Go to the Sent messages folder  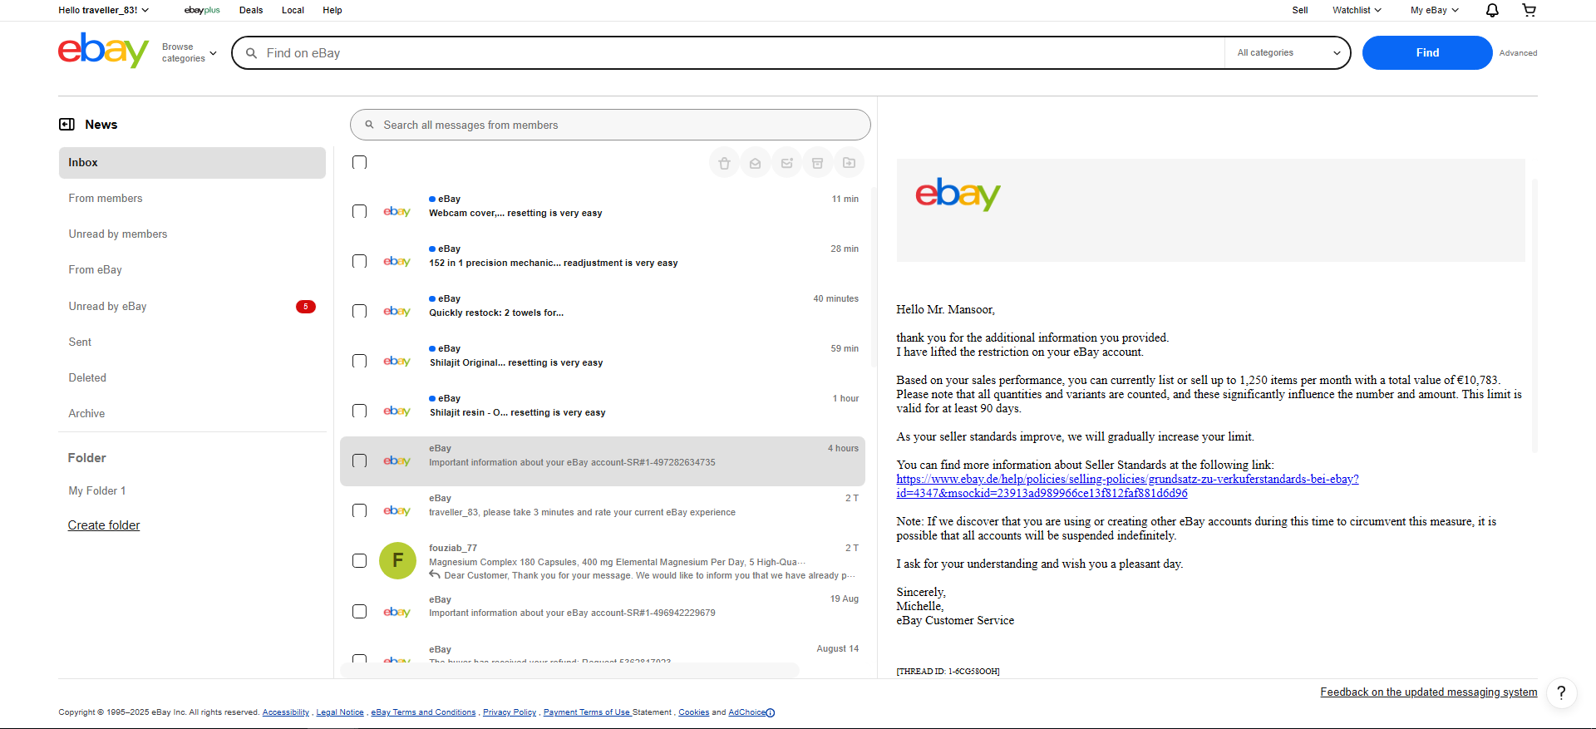[80, 342]
